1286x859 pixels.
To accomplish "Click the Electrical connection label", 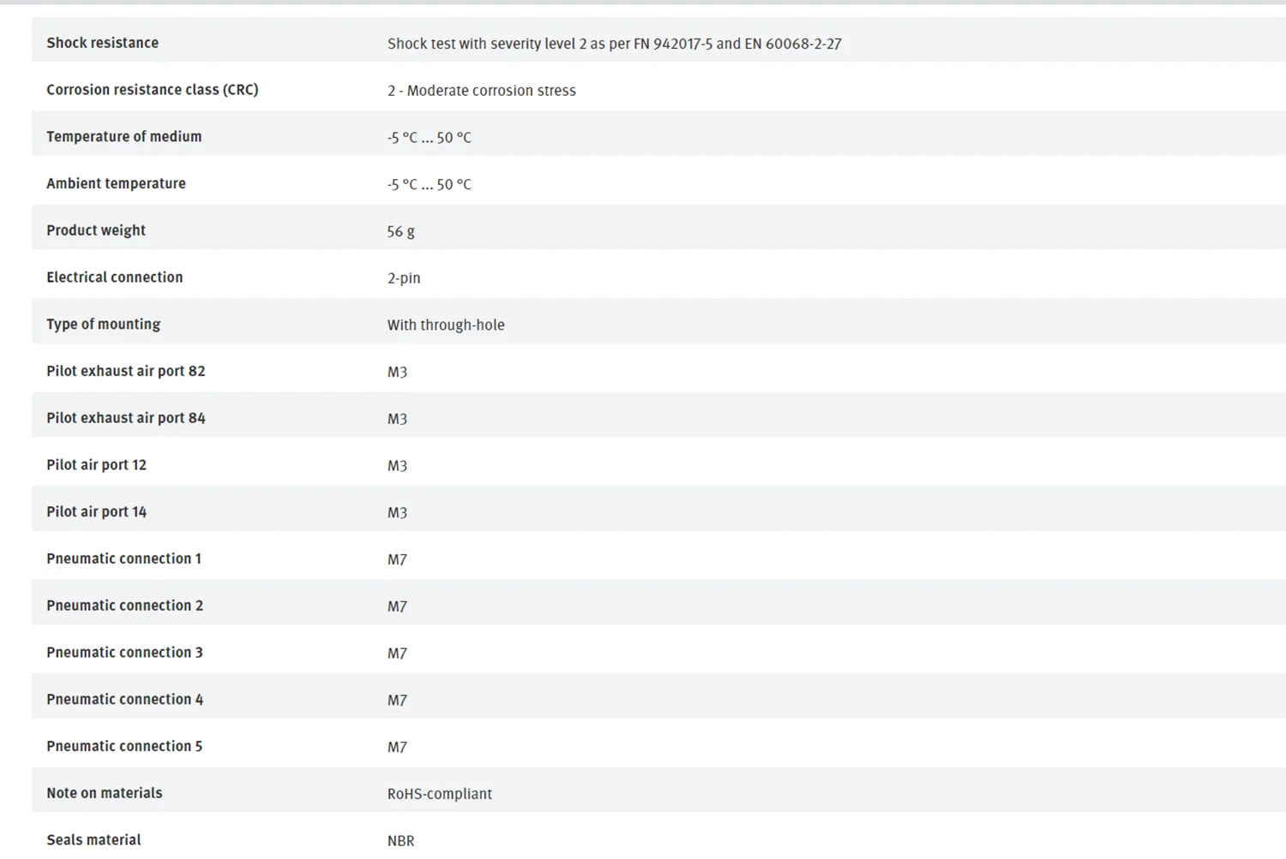I will click(x=114, y=277).
